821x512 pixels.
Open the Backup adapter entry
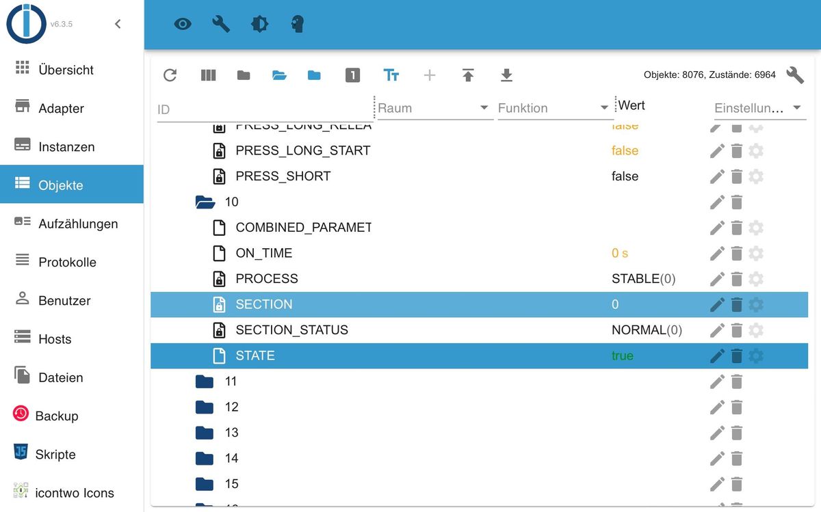pyautogui.click(x=72, y=416)
